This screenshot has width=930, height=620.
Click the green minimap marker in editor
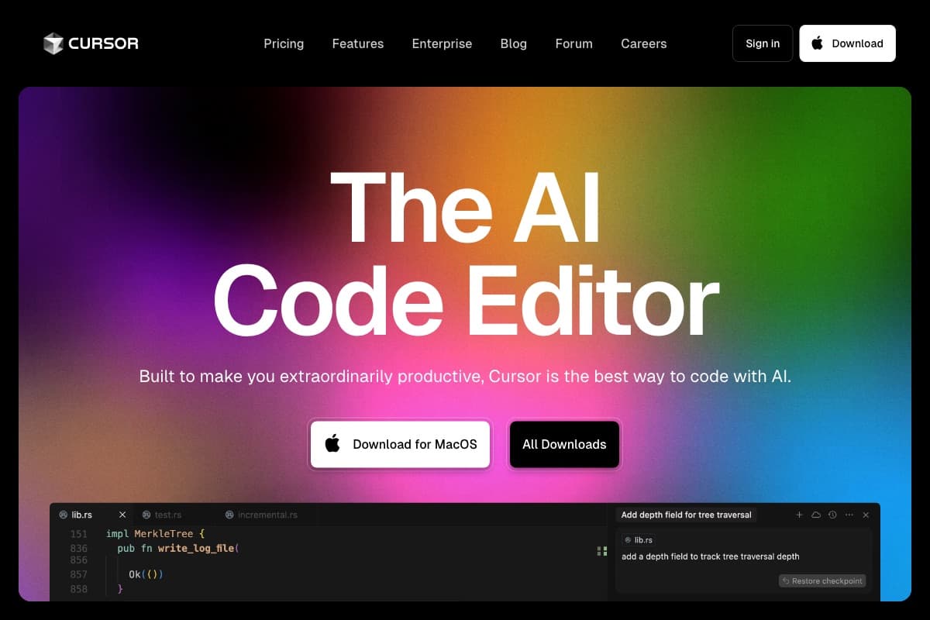601,551
